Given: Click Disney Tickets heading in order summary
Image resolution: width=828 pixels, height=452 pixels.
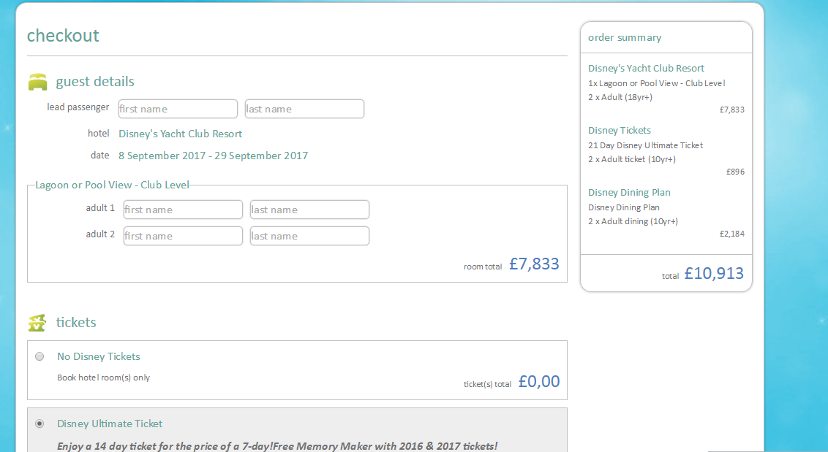Looking at the screenshot, I should pyautogui.click(x=619, y=130).
